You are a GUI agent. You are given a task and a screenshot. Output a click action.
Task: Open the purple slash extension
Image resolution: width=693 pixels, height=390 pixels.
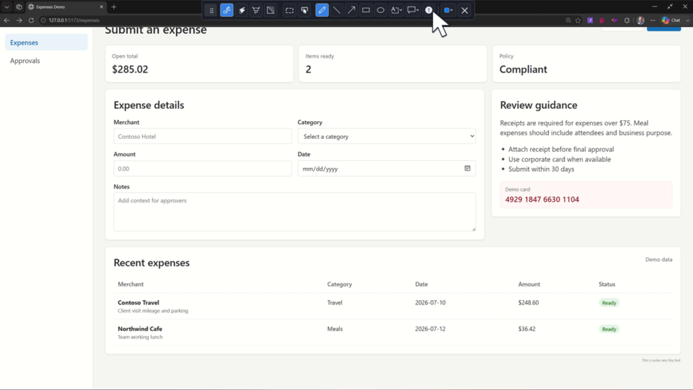point(590,20)
